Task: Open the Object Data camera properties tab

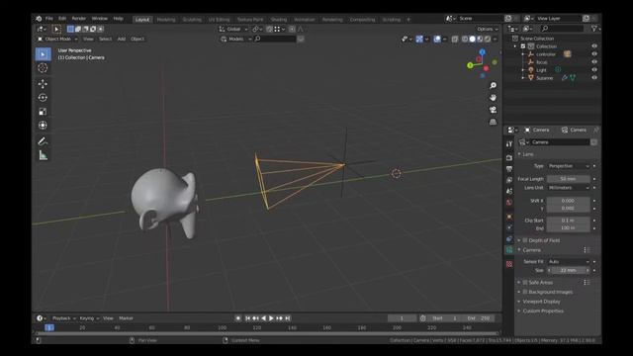Action: [509, 250]
